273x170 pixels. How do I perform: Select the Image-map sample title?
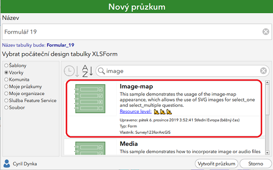pyautogui.click(x=136, y=86)
